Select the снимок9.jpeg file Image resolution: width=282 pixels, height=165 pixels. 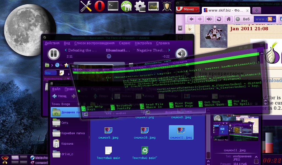(108, 133)
